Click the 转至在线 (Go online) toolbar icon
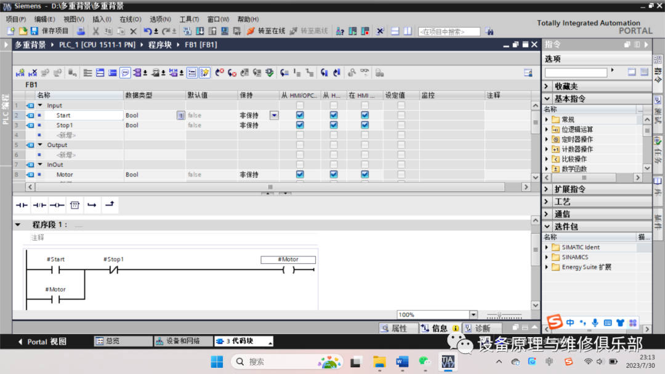 tap(250, 31)
